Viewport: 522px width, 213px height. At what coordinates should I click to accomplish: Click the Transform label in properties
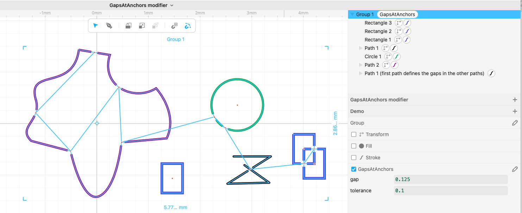tap(377, 134)
